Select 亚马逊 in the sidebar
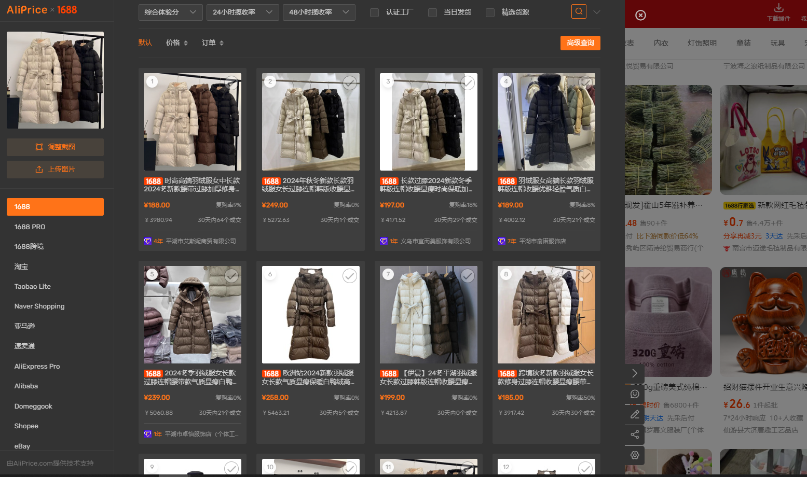The height and width of the screenshot is (477, 807). coord(55,327)
